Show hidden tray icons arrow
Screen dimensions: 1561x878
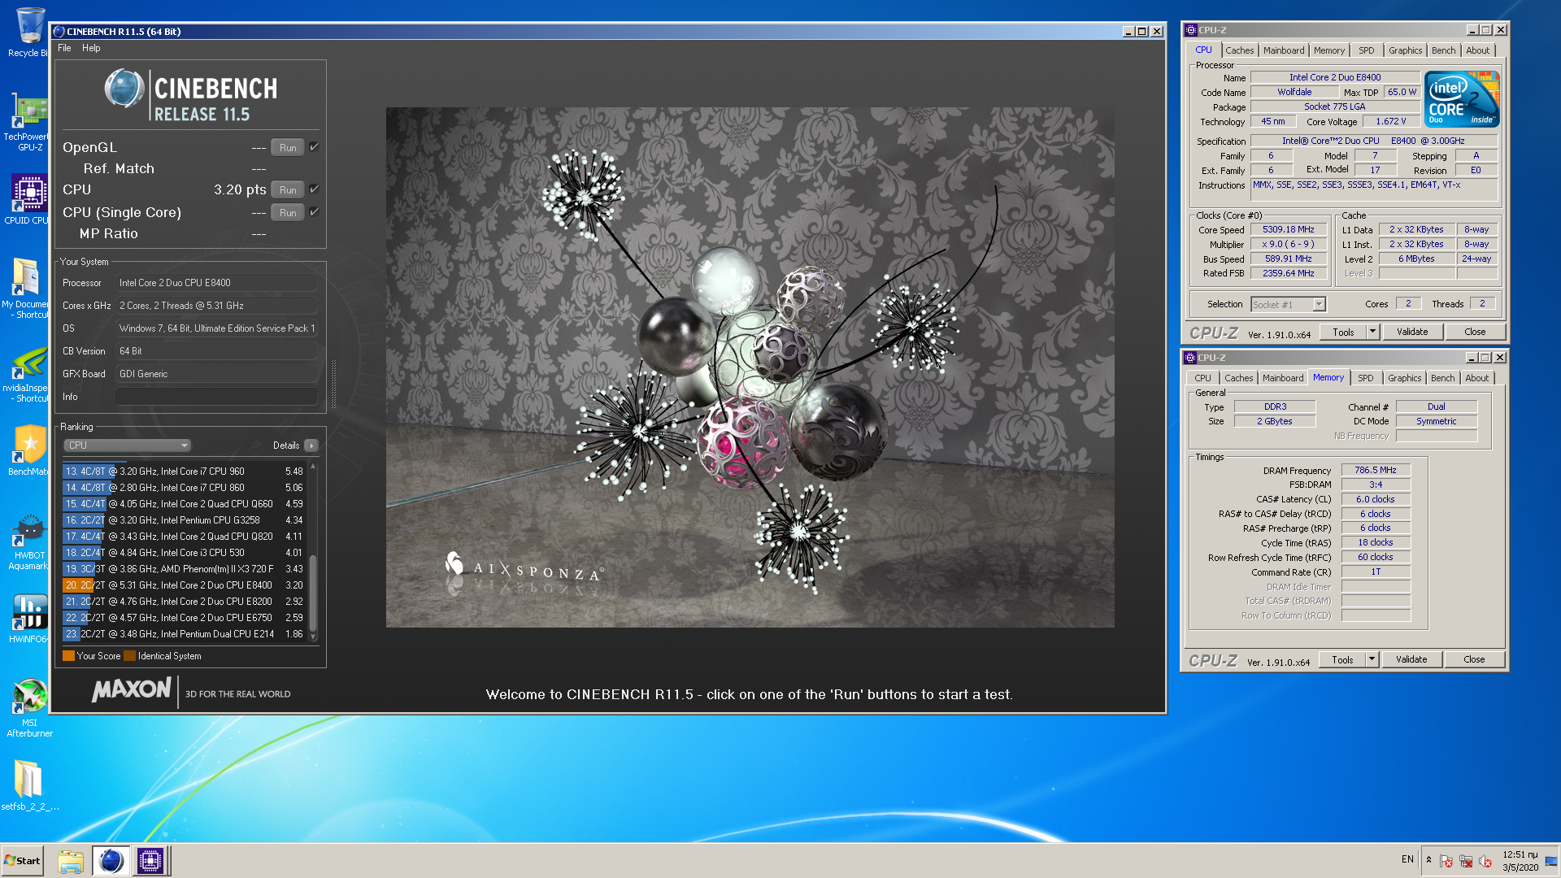(x=1428, y=860)
